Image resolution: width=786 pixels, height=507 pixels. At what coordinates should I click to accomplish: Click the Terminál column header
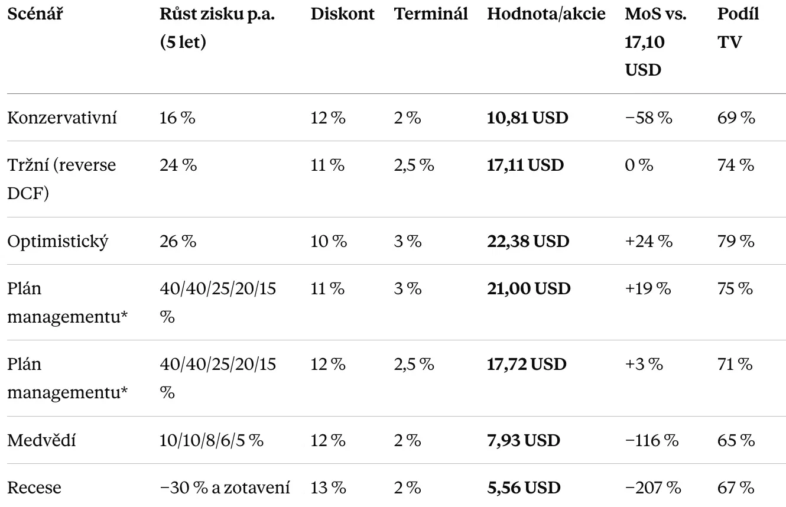(x=431, y=15)
